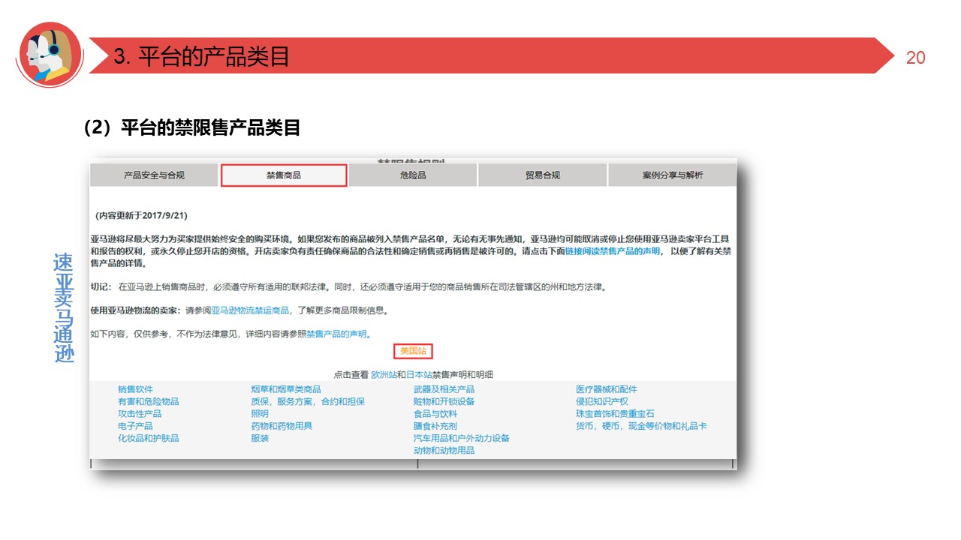961x540 pixels.
Task: Go to 化妆品和护肤品 category
Action: pyautogui.click(x=149, y=438)
